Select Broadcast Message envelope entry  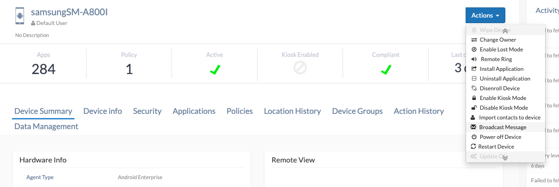point(506,127)
